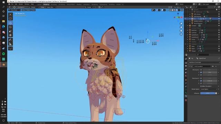Open the Default orientation dropdown
This screenshot has width=221, height=124.
[x=34, y=7]
